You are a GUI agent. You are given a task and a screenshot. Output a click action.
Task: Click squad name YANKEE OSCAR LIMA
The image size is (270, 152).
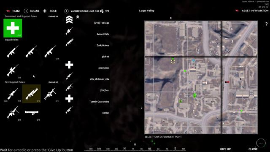point(84,11)
